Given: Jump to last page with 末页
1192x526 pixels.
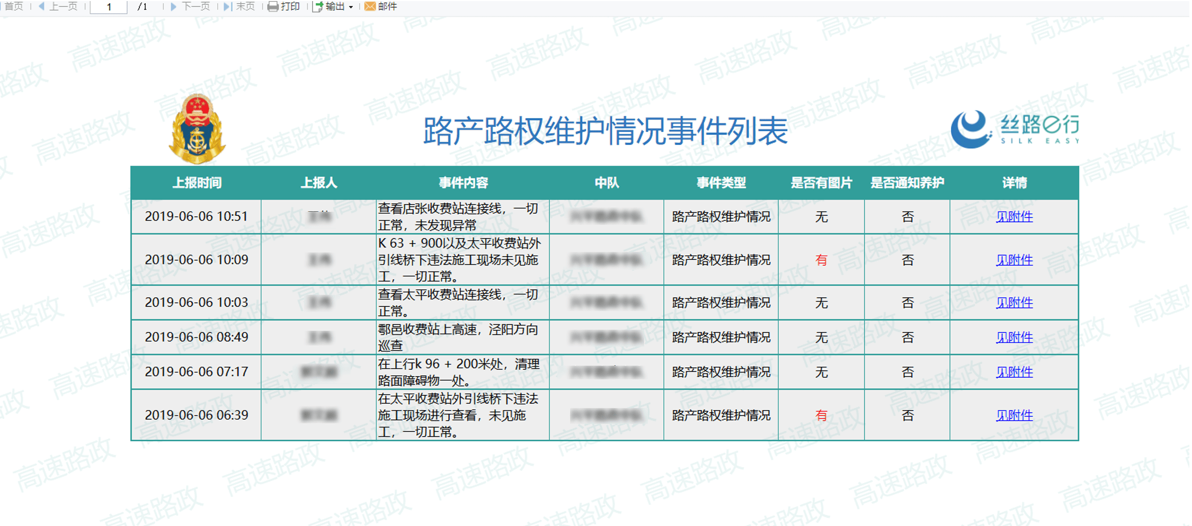Looking at the screenshot, I should 239,6.
